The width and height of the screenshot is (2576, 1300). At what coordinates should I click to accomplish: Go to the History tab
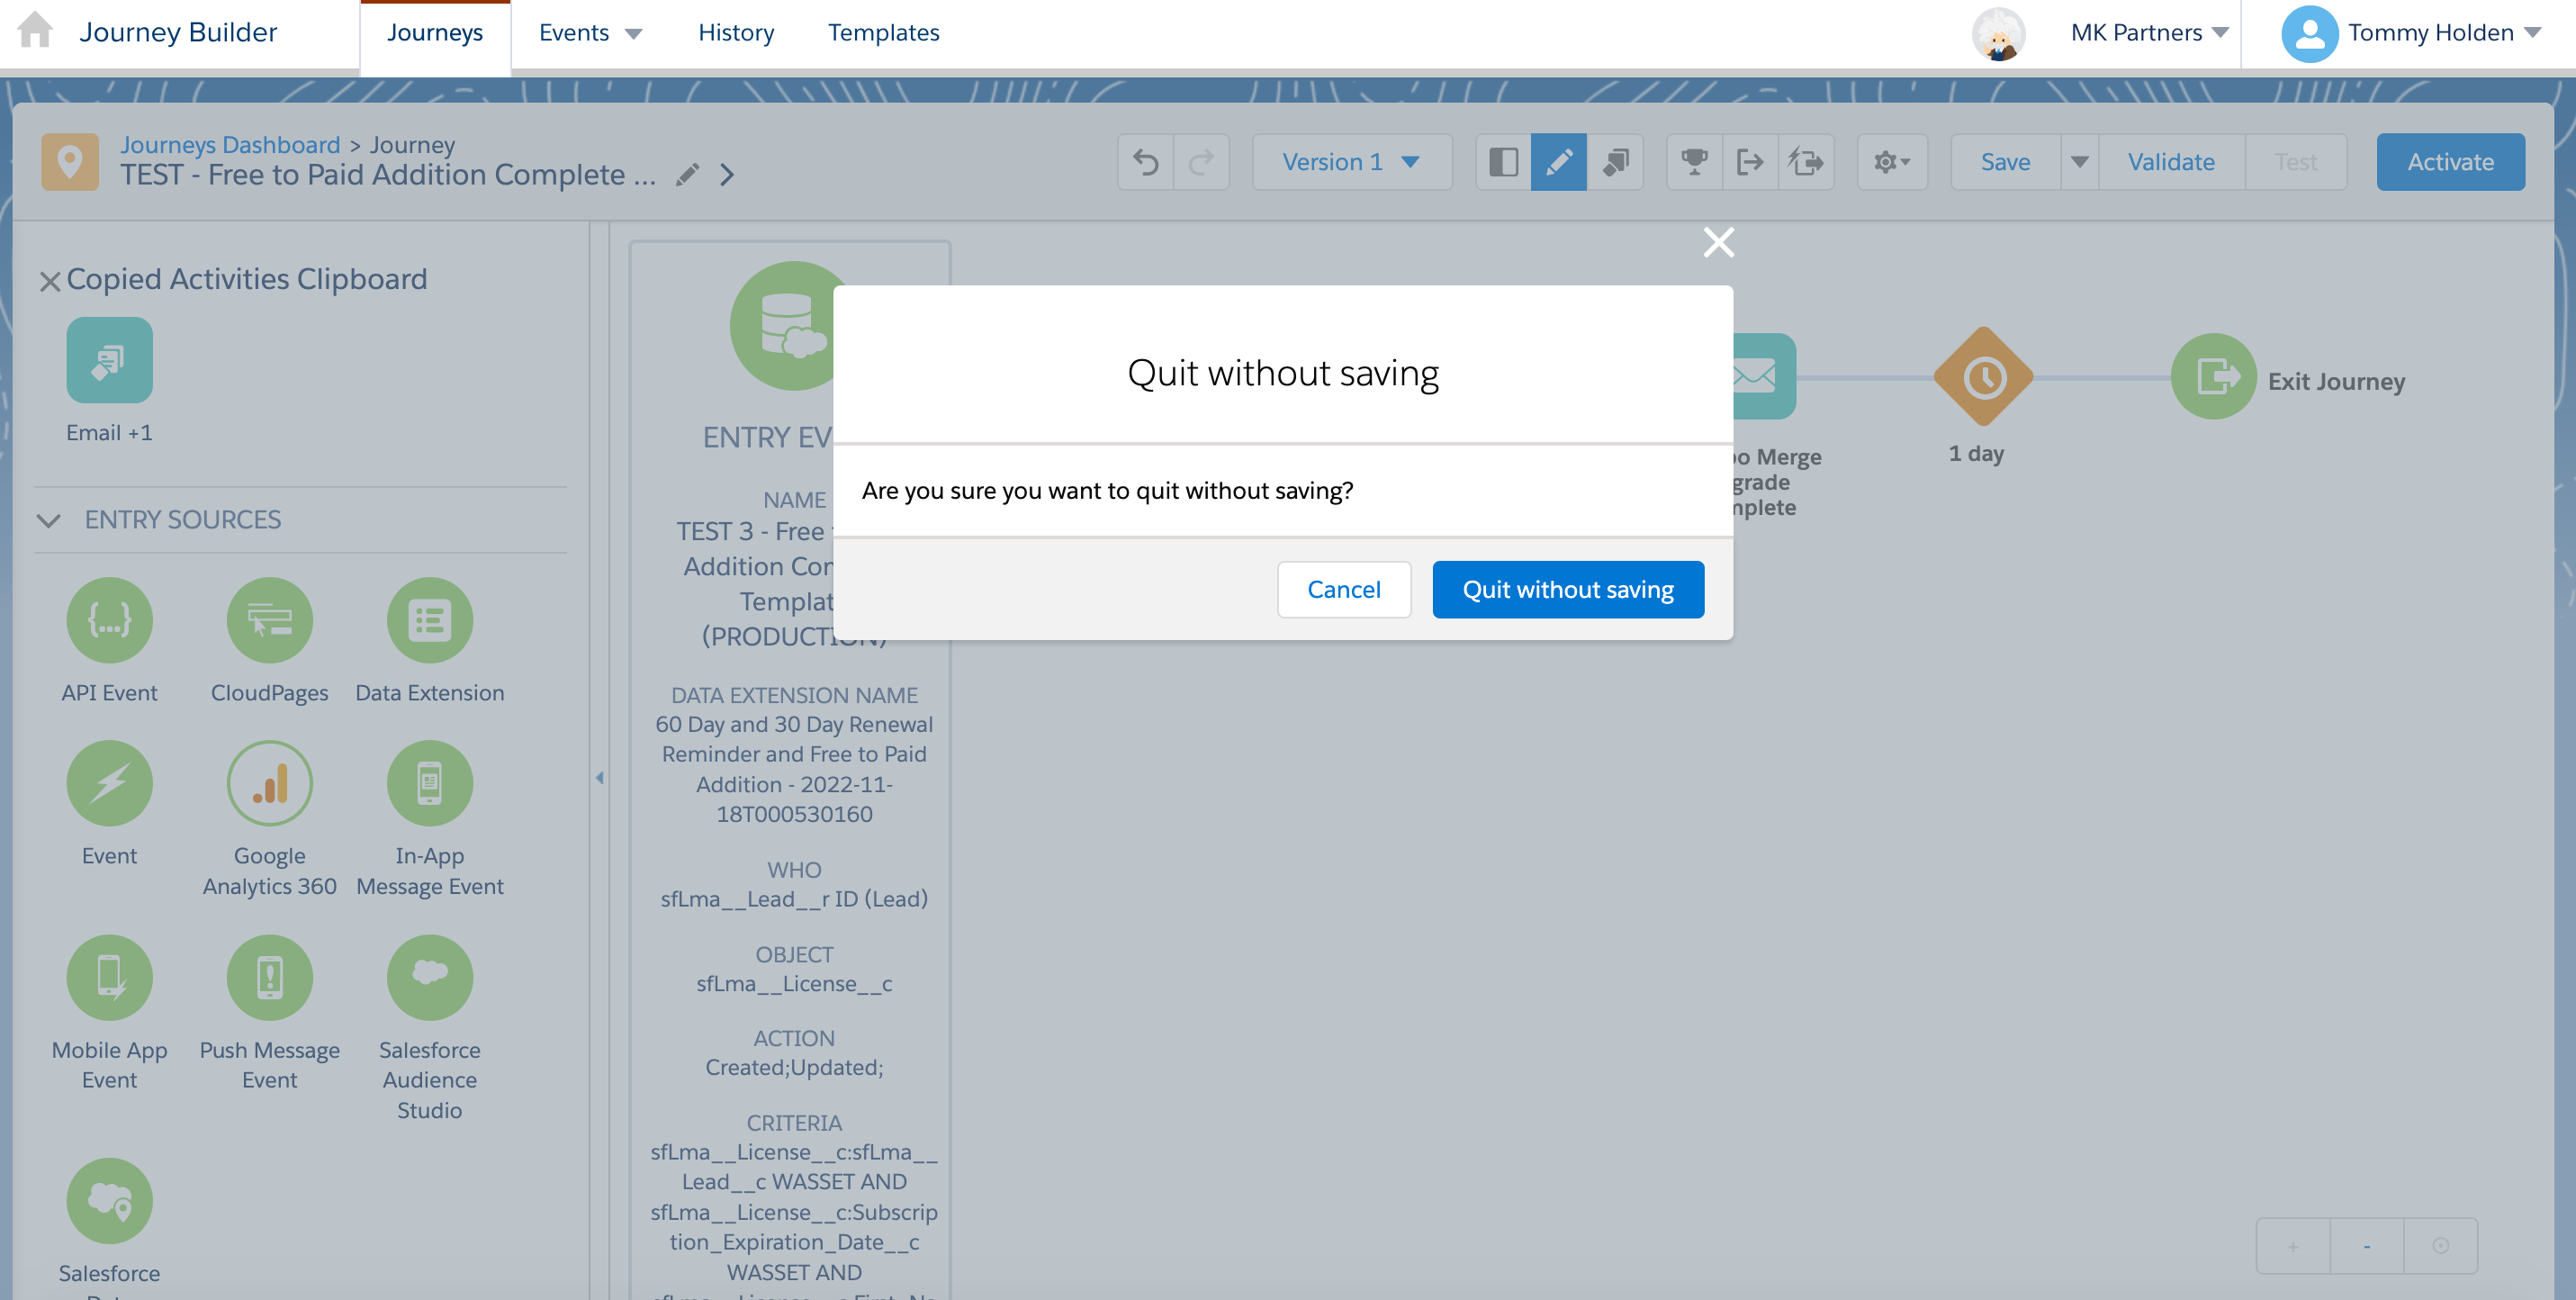point(736,33)
